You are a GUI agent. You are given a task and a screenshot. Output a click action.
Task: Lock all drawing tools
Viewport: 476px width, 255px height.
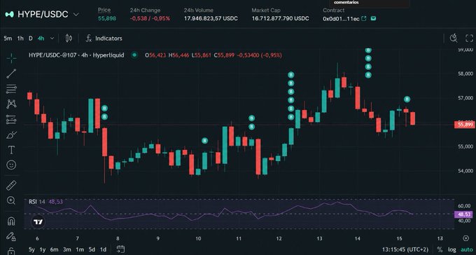11,251
